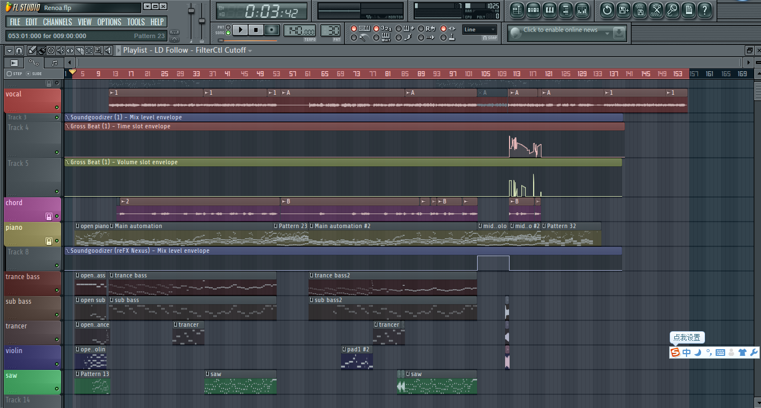Open the help question mark button
This screenshot has width=761, height=408.
pyautogui.click(x=705, y=10)
